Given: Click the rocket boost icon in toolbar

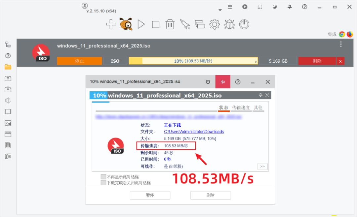Looking at the screenshot, I should click(x=185, y=24).
